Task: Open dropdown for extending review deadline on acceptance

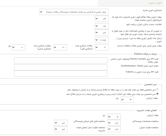Action: pyautogui.click(x=101, y=19)
